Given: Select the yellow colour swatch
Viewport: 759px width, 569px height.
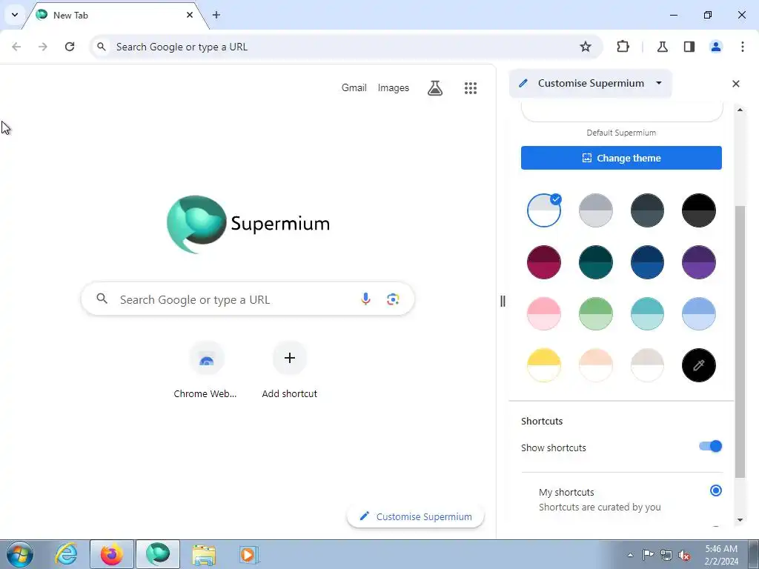Looking at the screenshot, I should (543, 365).
